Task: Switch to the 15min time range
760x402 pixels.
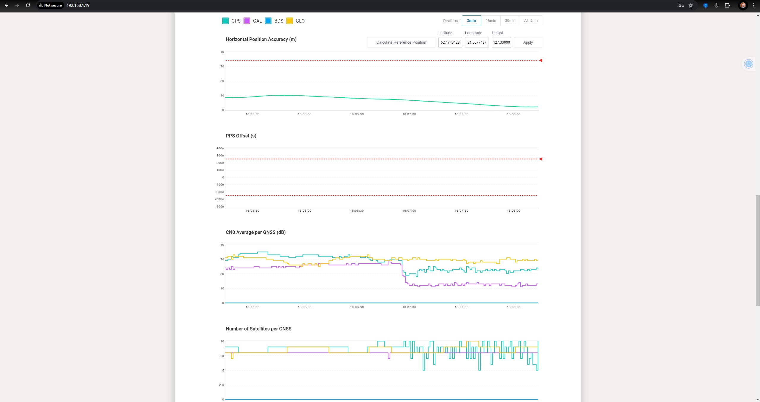Action: click(x=491, y=21)
